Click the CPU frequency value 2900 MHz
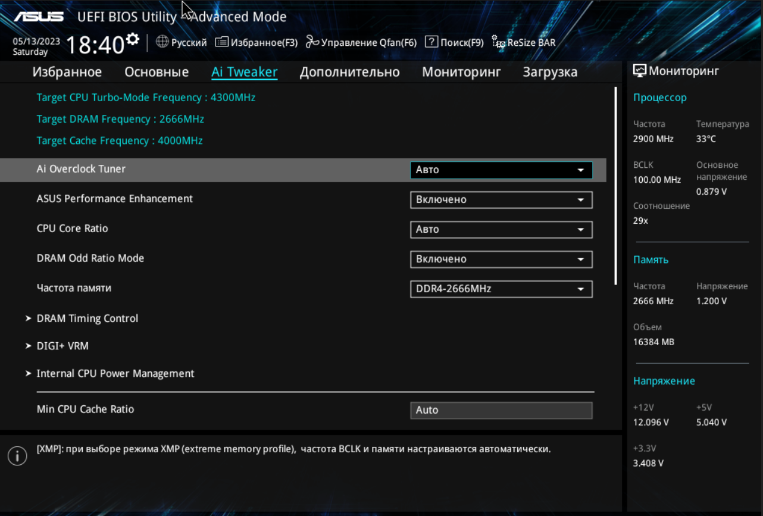The image size is (763, 516). point(653,139)
